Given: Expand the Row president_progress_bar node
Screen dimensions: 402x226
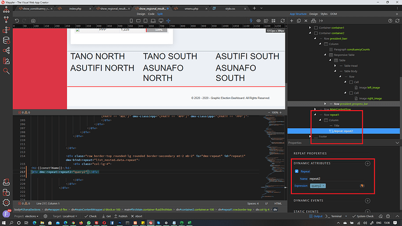Looking at the screenshot, I should (x=325, y=104).
